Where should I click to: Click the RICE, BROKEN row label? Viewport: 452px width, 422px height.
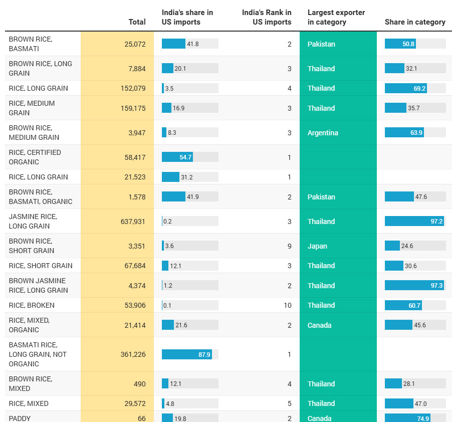[32, 305]
